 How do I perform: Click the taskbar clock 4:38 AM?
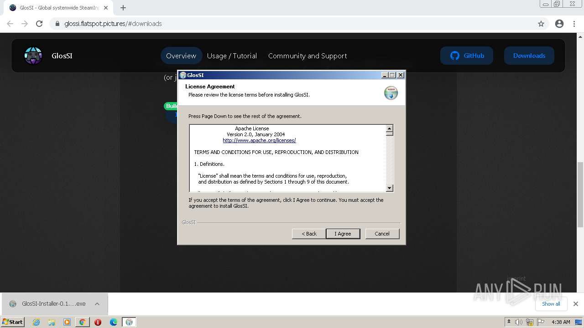(x=561, y=322)
